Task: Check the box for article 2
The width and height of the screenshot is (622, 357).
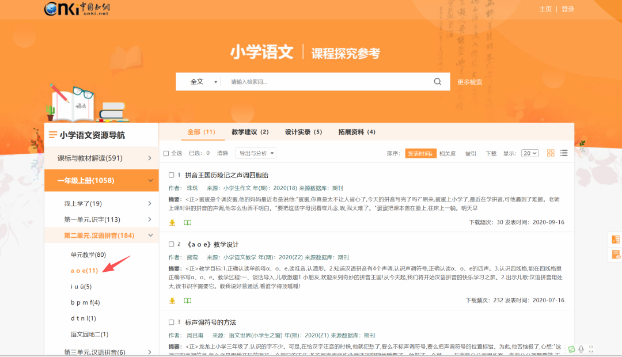Action: pos(172,244)
